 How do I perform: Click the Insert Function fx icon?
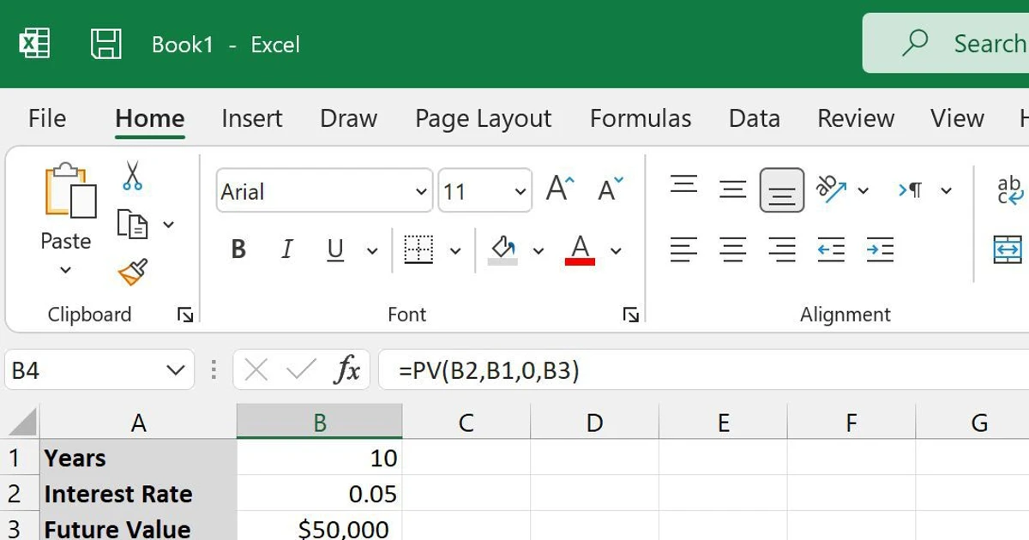[347, 370]
